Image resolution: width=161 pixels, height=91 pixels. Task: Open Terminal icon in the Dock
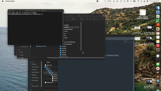158,85
